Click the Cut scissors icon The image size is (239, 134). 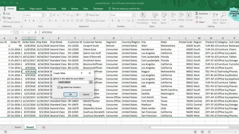[x=4, y=13]
